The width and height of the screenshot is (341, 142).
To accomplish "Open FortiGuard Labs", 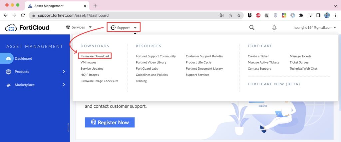I will coord(147,69).
